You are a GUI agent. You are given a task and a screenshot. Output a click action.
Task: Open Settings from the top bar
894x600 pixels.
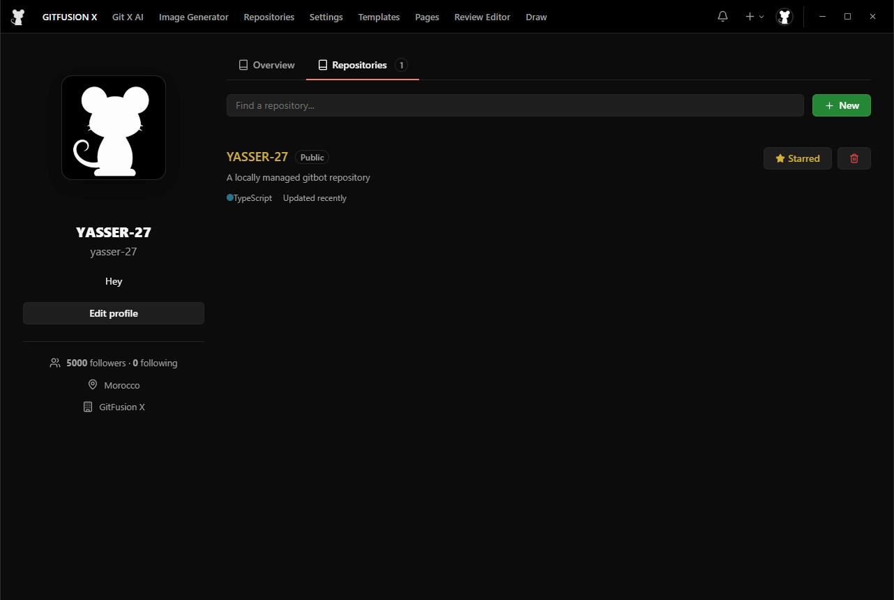(x=326, y=17)
